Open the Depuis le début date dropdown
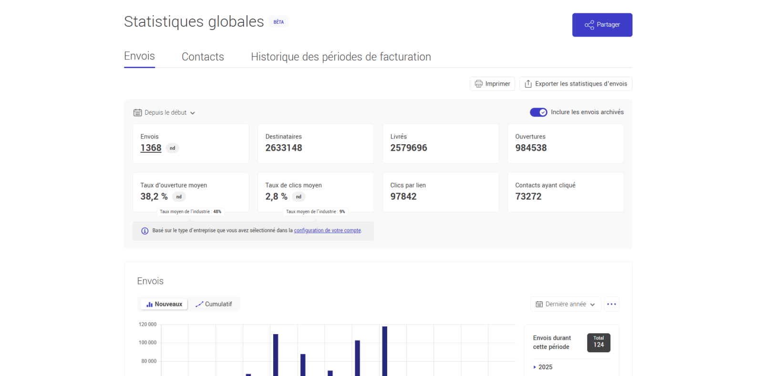Image resolution: width=763 pixels, height=376 pixels. 165,113
